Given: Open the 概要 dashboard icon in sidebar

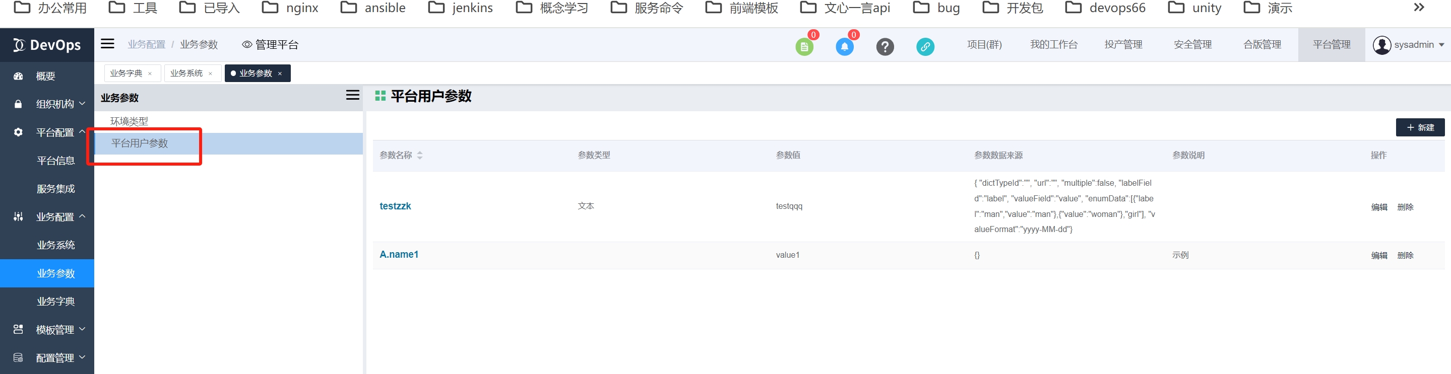Looking at the screenshot, I should tap(18, 76).
